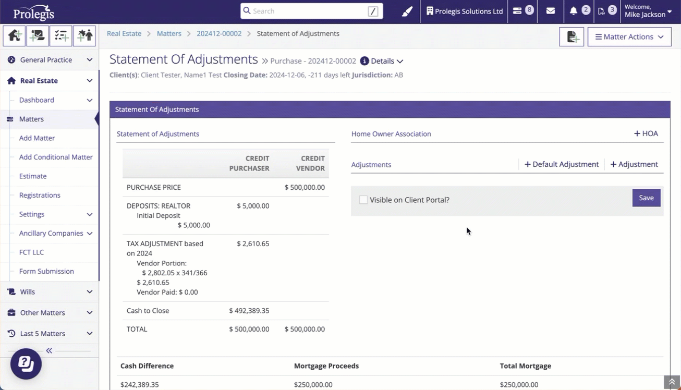Enable Visible on Client Portal checkbox

coord(363,200)
